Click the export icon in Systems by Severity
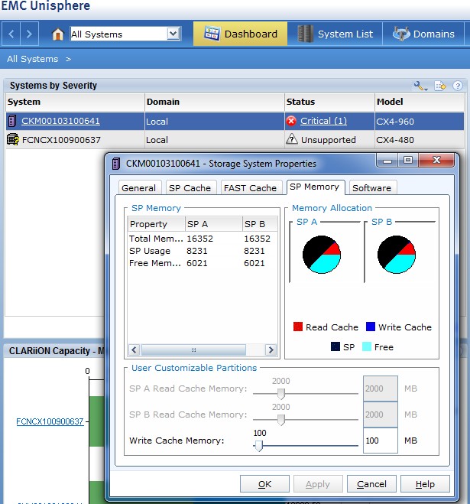The height and width of the screenshot is (504, 470). pyautogui.click(x=439, y=86)
